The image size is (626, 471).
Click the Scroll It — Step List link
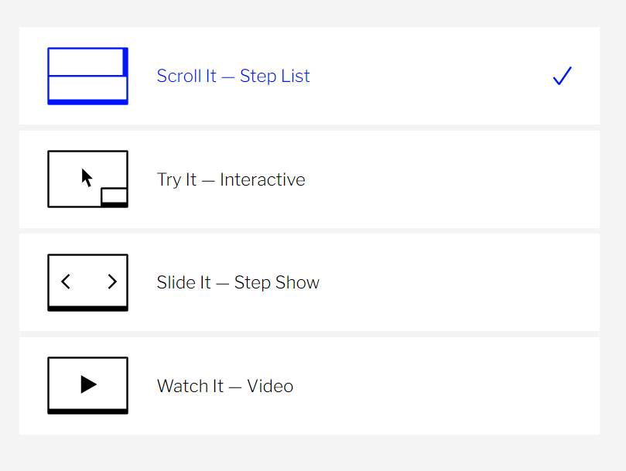233,75
